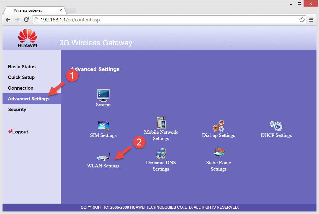Go to the Connection menu item
This screenshot has width=319, height=214.
pos(20,88)
